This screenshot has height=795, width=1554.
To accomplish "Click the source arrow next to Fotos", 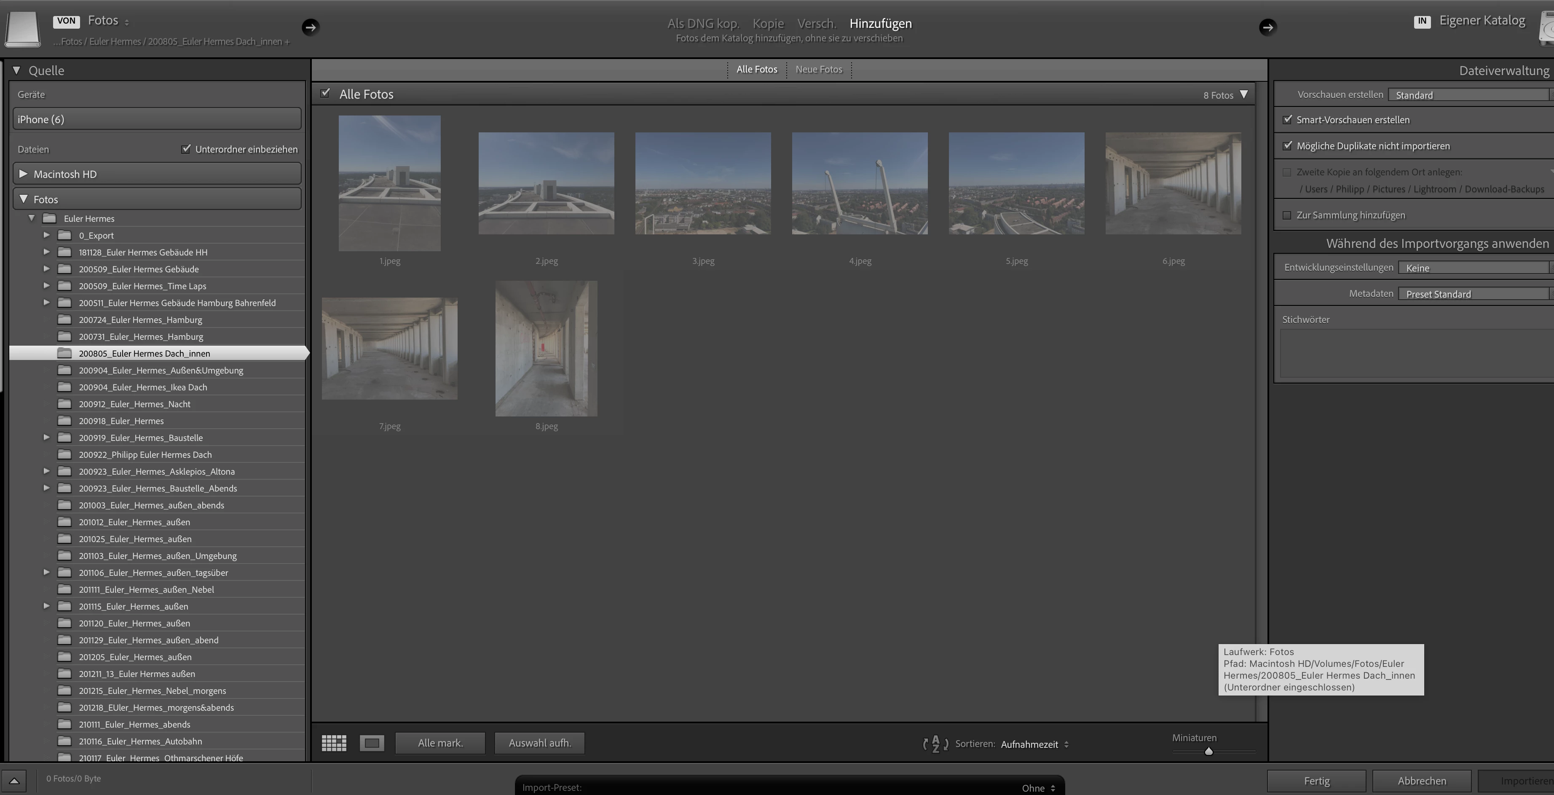I will 310,27.
